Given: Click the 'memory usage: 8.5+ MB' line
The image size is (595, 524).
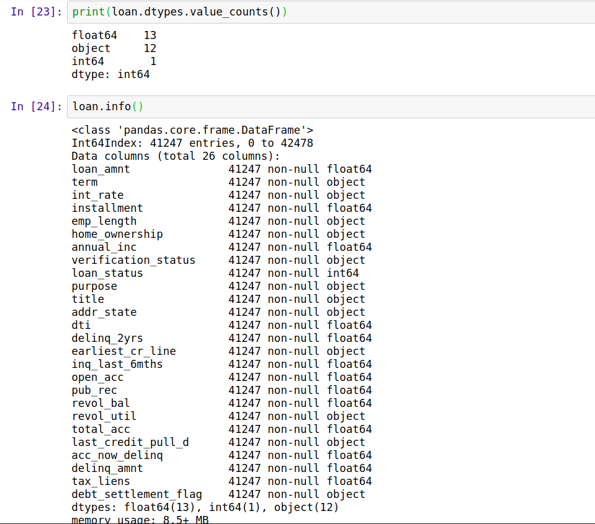Looking at the screenshot, I should 140,520.
